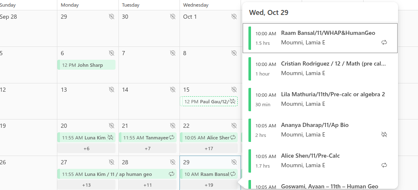Viewport: 418px width, 190px height.
Task: Open the Cristian Rodriguez / 12 / Math event
Action: point(320,68)
